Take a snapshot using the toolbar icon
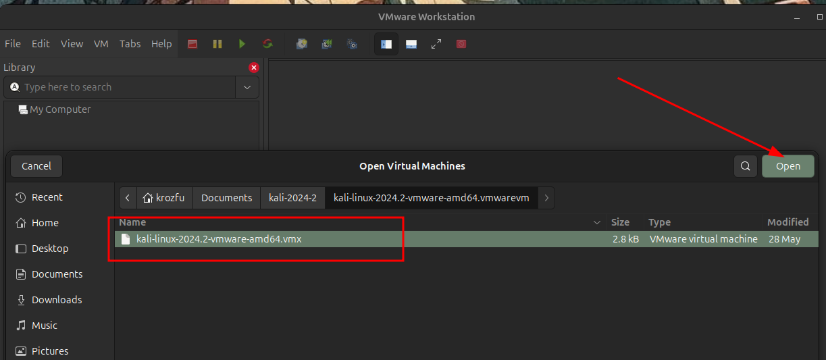 [x=302, y=44]
